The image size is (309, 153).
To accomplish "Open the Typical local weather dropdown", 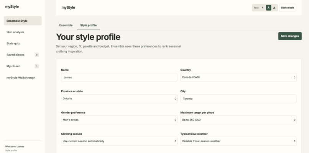I will pyautogui.click(x=238, y=141).
